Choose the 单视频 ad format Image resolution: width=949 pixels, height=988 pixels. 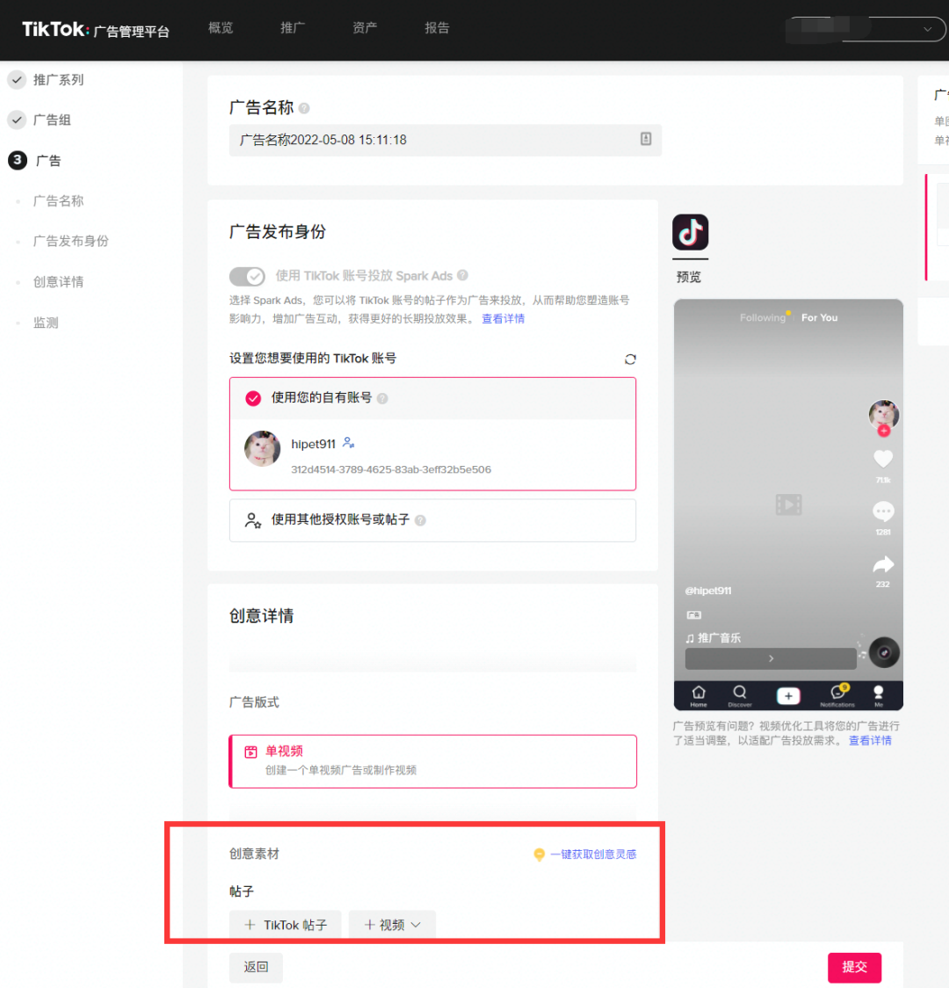point(432,761)
